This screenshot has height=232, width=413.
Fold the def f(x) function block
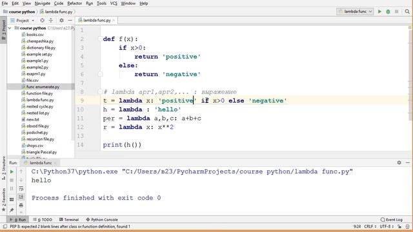click(100, 39)
